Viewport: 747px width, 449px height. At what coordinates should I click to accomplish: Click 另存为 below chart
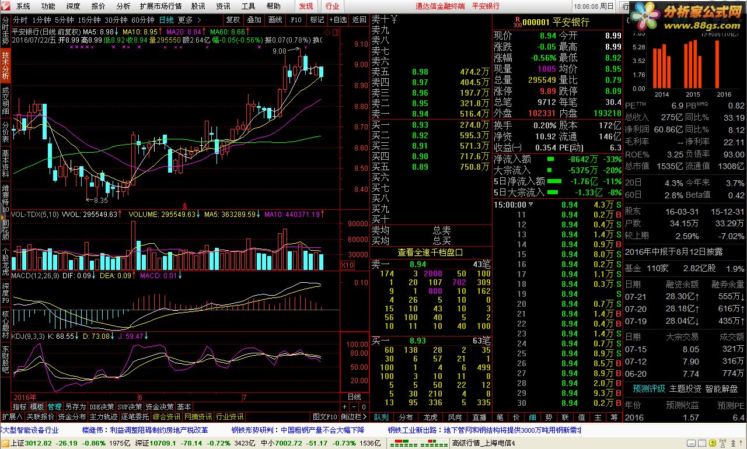75,407
